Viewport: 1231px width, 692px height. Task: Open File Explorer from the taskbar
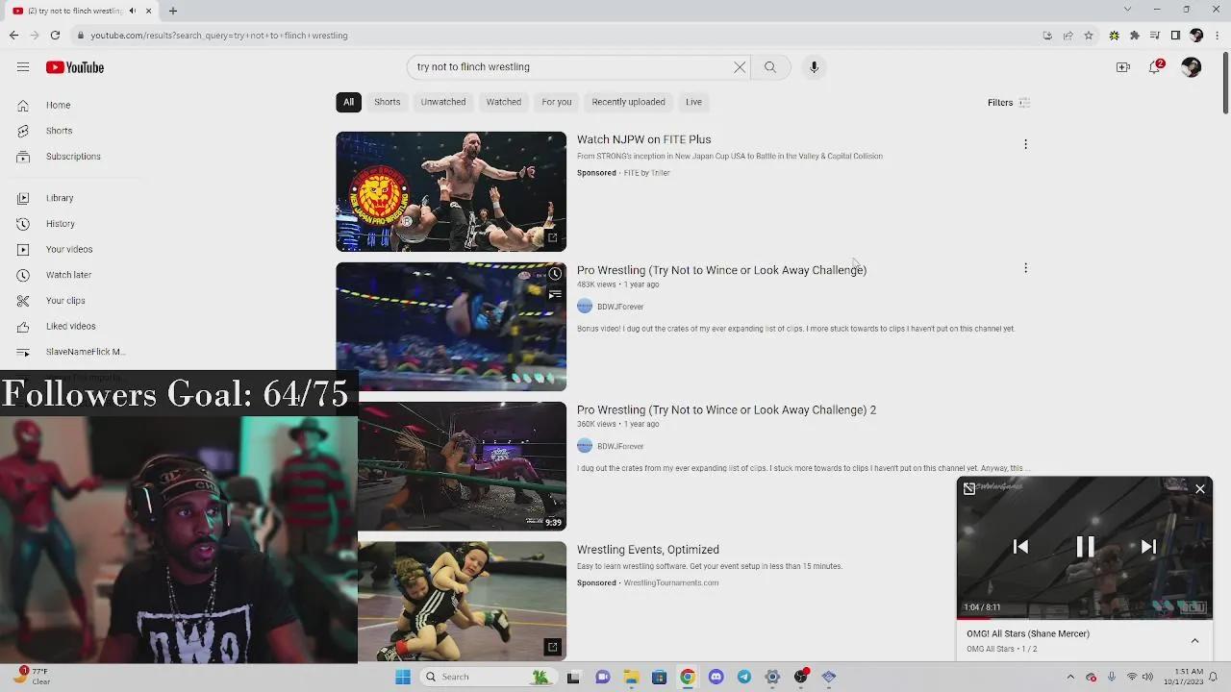point(631,677)
